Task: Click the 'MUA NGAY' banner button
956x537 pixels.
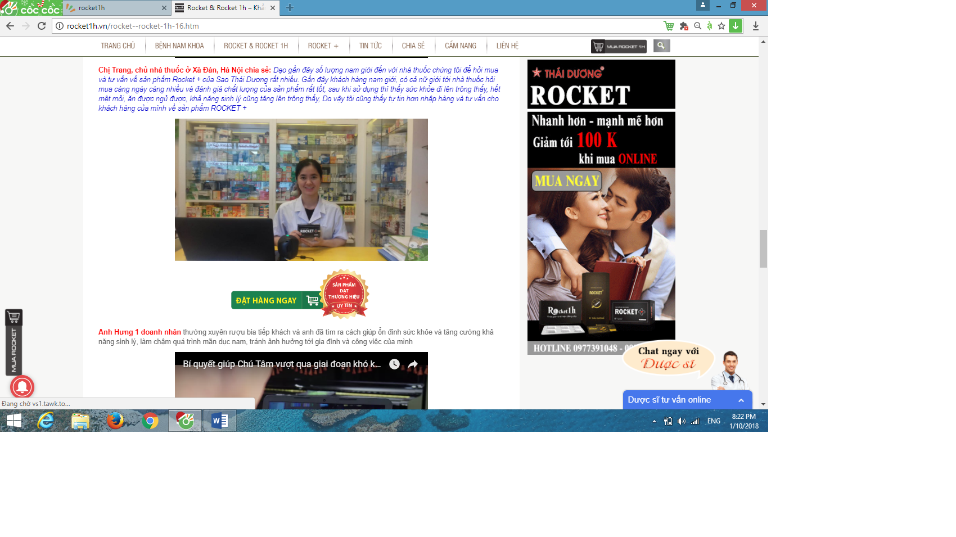Action: coord(567,181)
